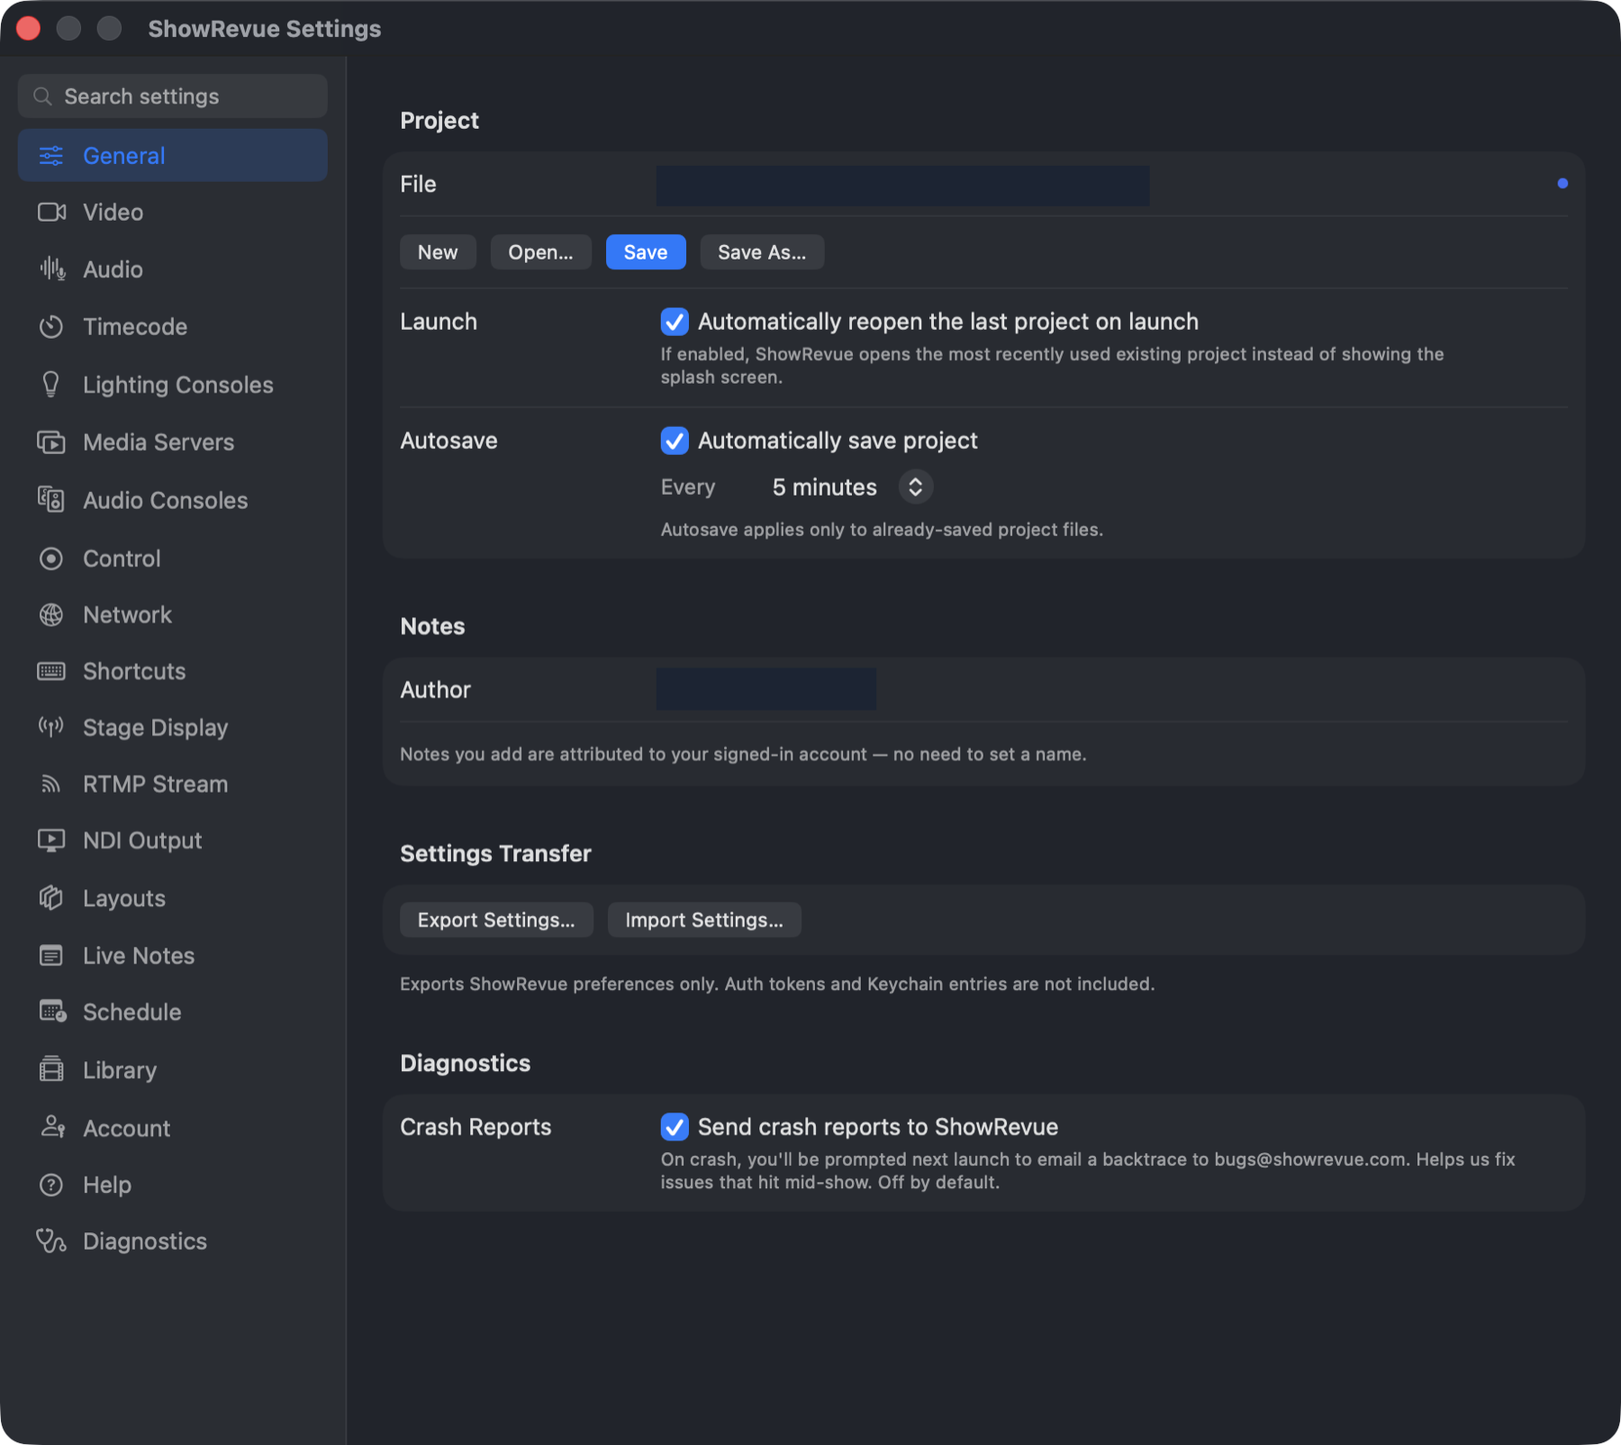Viewport: 1621px width, 1445px height.
Task: Go to Stage Display settings
Action: (x=172, y=727)
